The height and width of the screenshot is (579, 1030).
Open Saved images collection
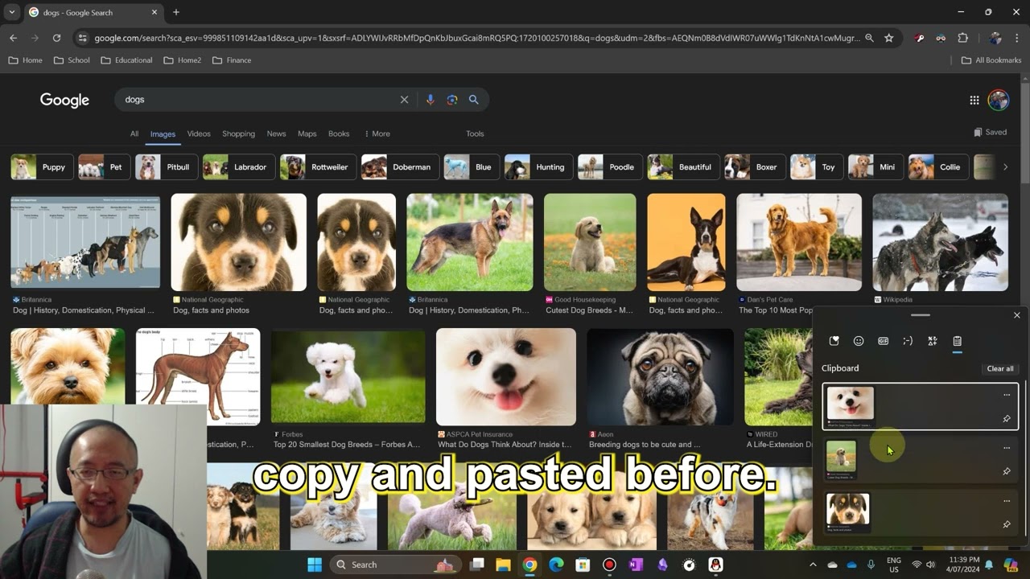990,132
